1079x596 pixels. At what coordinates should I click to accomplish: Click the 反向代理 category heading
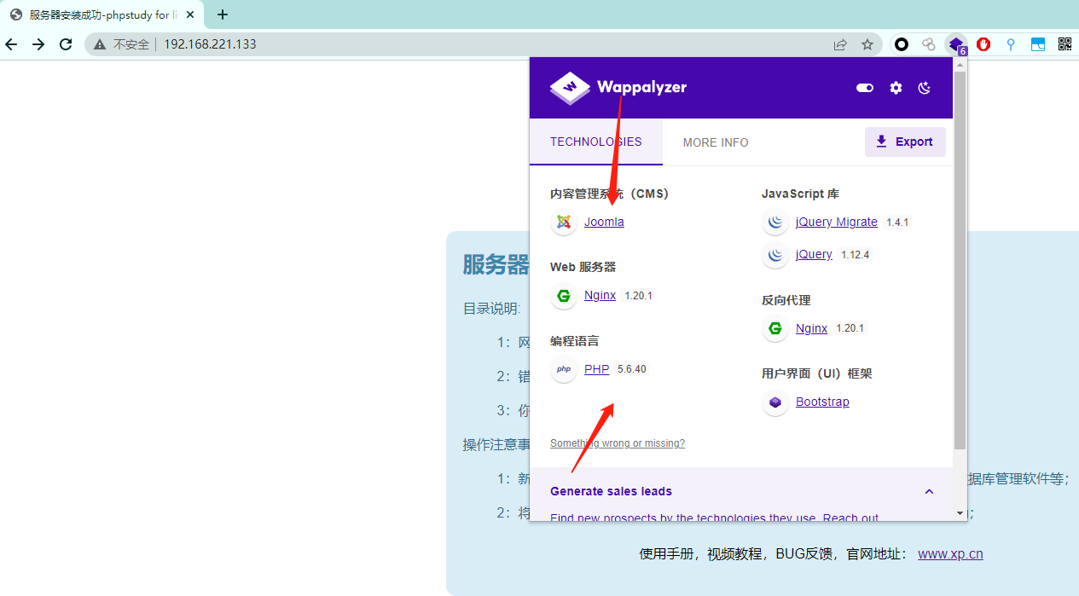tap(786, 300)
